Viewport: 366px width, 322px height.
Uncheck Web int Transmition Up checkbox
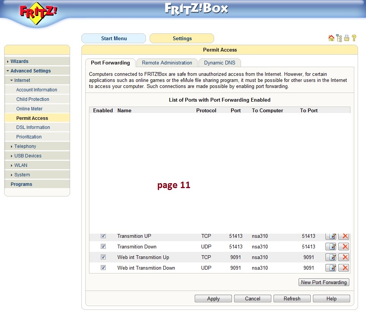coord(103,257)
